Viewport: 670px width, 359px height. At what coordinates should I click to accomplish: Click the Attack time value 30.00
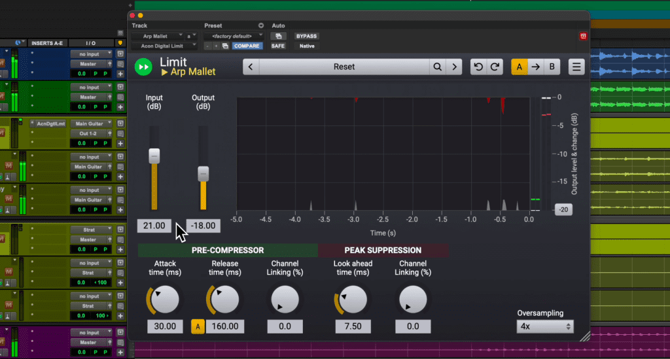[x=165, y=326]
